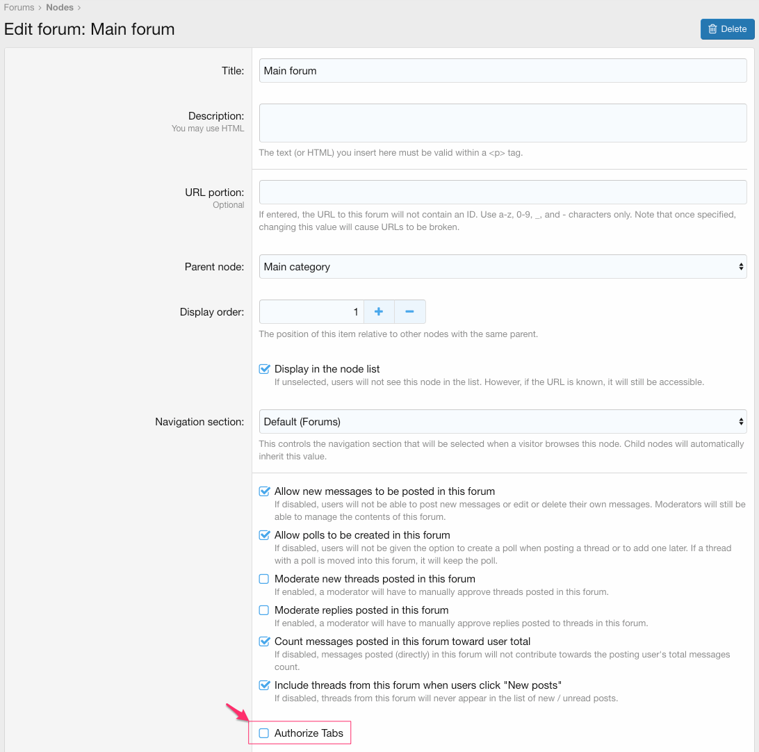This screenshot has height=752, width=759.
Task: Open the Nodes breadcrumb link
Action: 60,8
